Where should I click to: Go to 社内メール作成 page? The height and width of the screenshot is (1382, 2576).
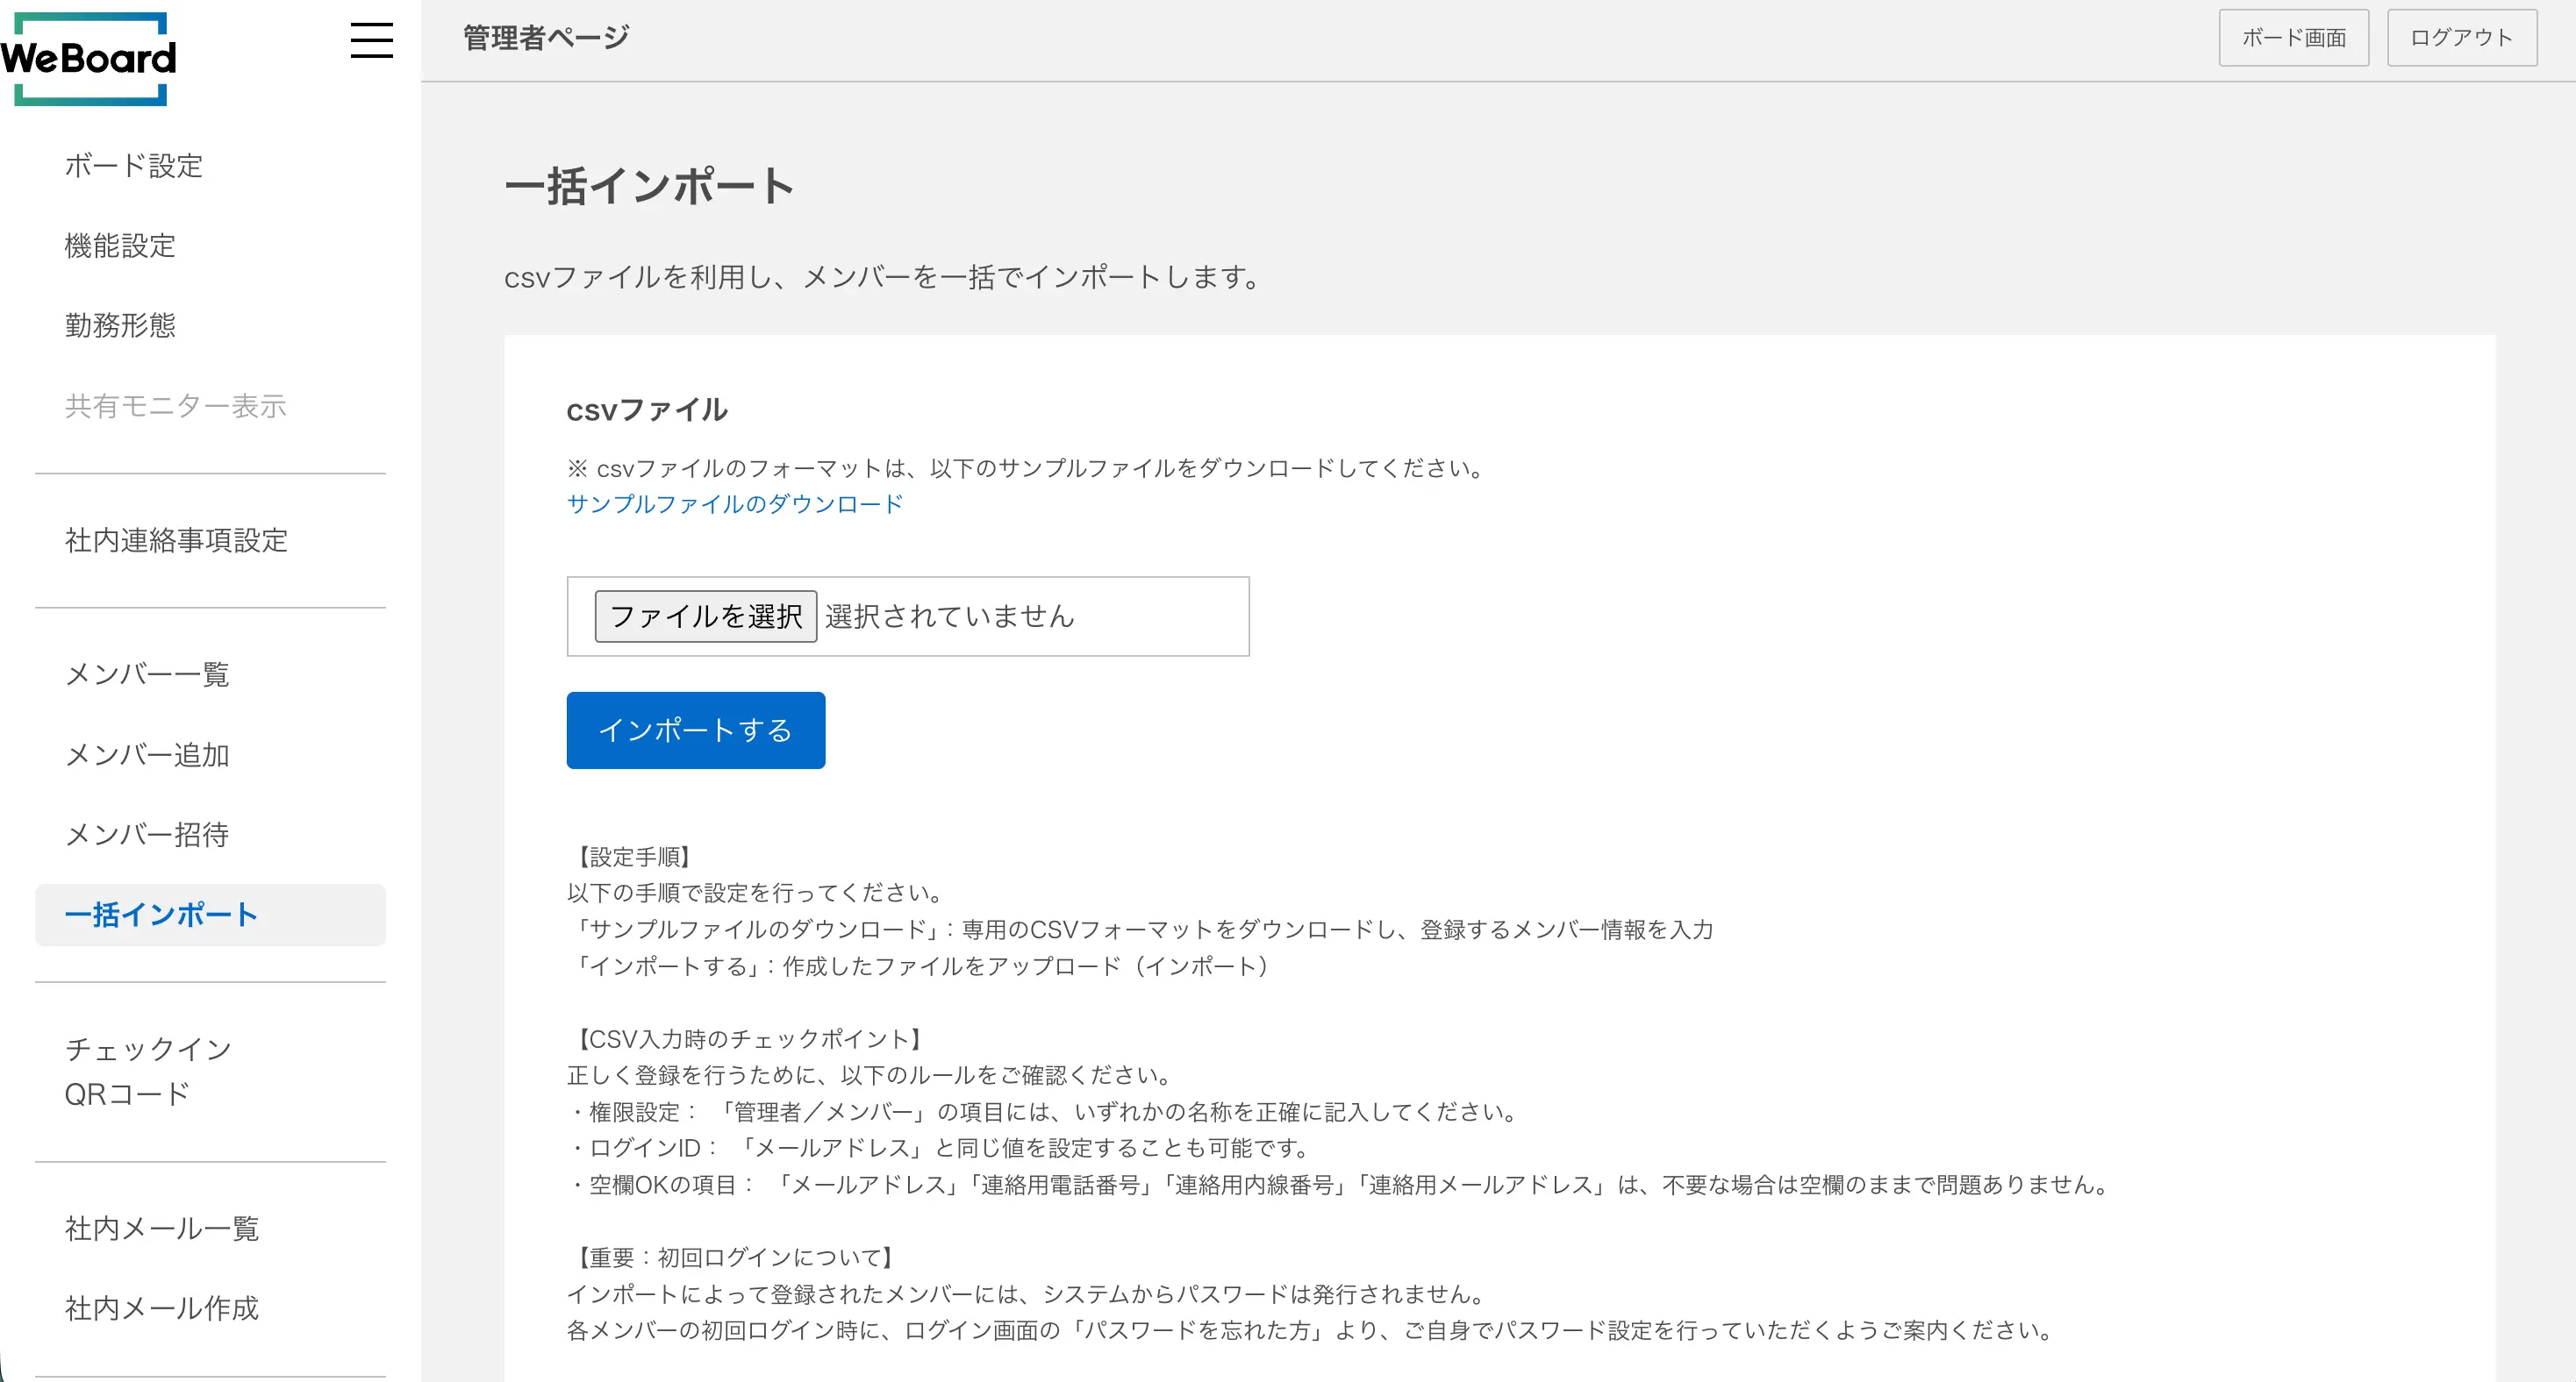pos(162,1308)
